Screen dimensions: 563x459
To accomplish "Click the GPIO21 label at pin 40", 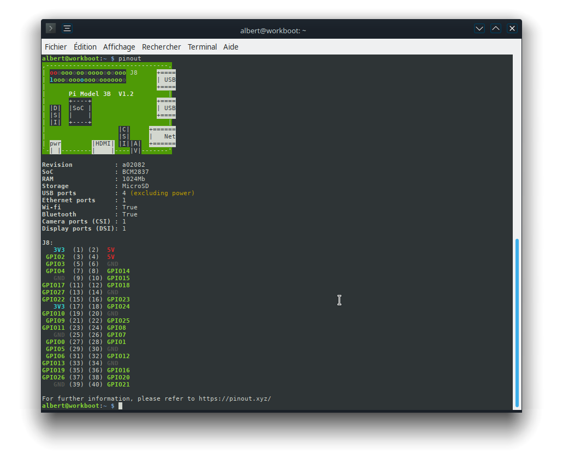I will point(118,384).
